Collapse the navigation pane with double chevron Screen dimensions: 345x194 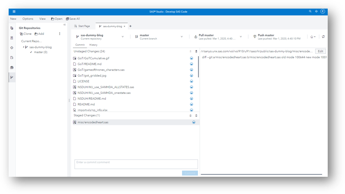[x=65, y=25]
